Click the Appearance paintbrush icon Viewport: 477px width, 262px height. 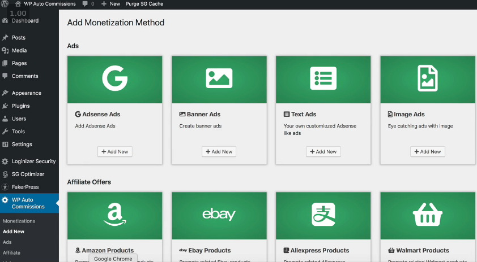click(x=5, y=93)
